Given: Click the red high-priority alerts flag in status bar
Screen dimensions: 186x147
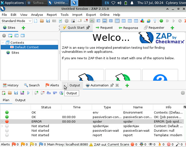Looking at the screenshot, I should click(x=14, y=144).
